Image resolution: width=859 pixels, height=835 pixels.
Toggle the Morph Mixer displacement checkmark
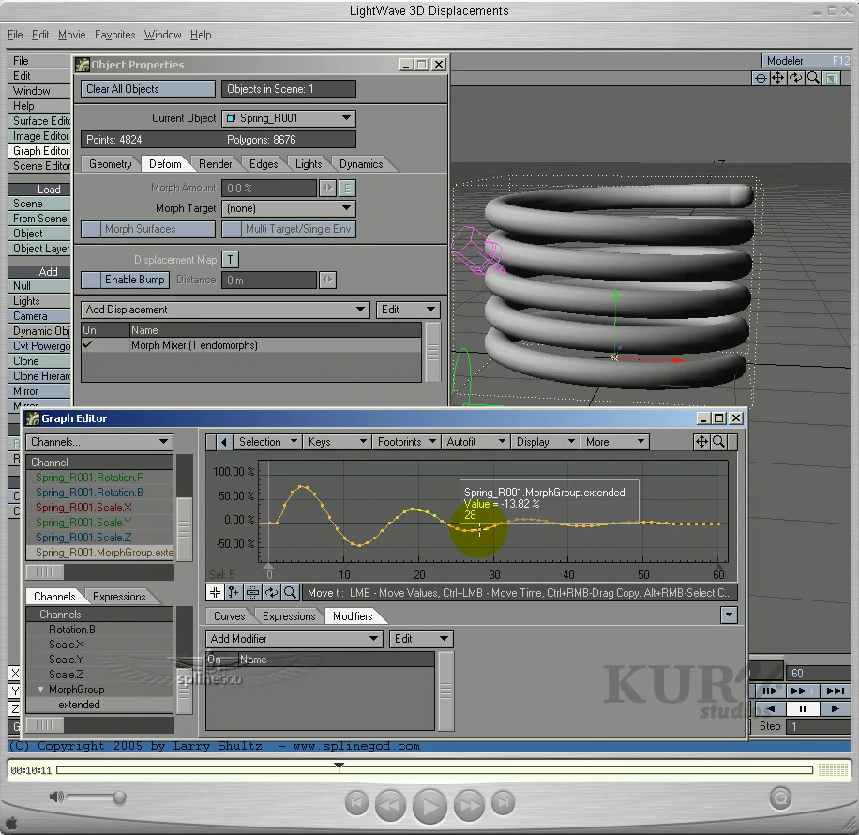(88, 345)
